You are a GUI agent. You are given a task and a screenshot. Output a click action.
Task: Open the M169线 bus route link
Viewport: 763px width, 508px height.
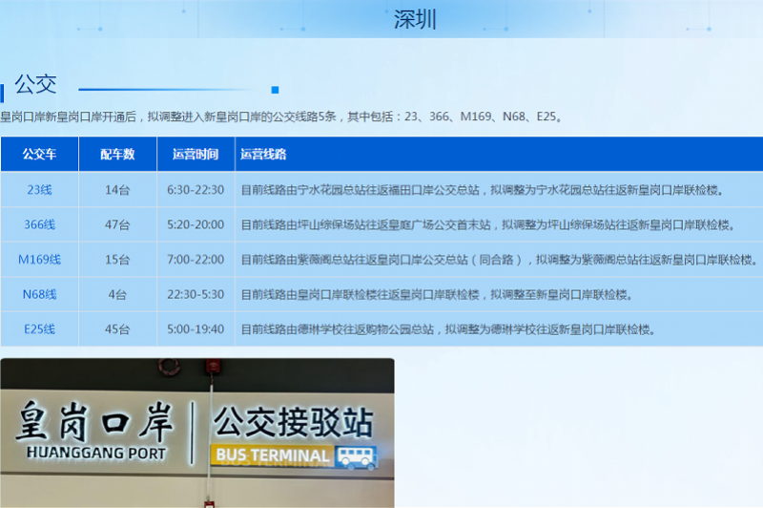pyautogui.click(x=39, y=260)
